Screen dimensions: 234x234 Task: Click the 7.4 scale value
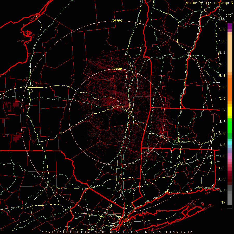click(222, 64)
